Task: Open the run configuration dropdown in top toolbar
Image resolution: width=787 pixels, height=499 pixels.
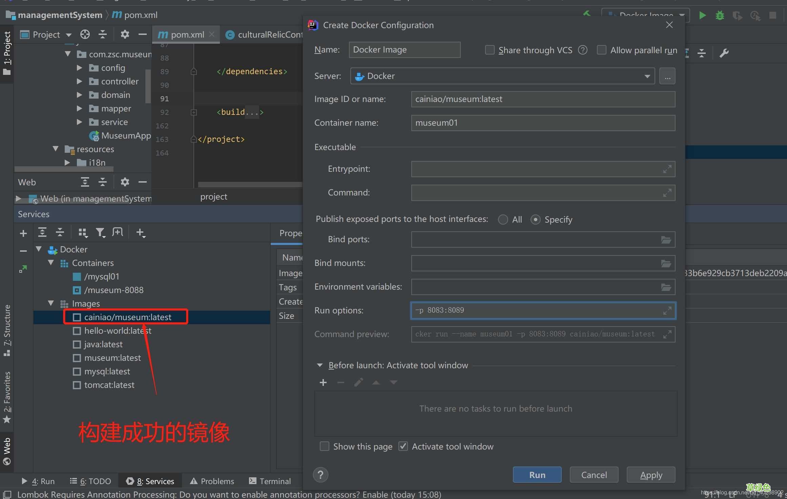Action: coord(645,15)
